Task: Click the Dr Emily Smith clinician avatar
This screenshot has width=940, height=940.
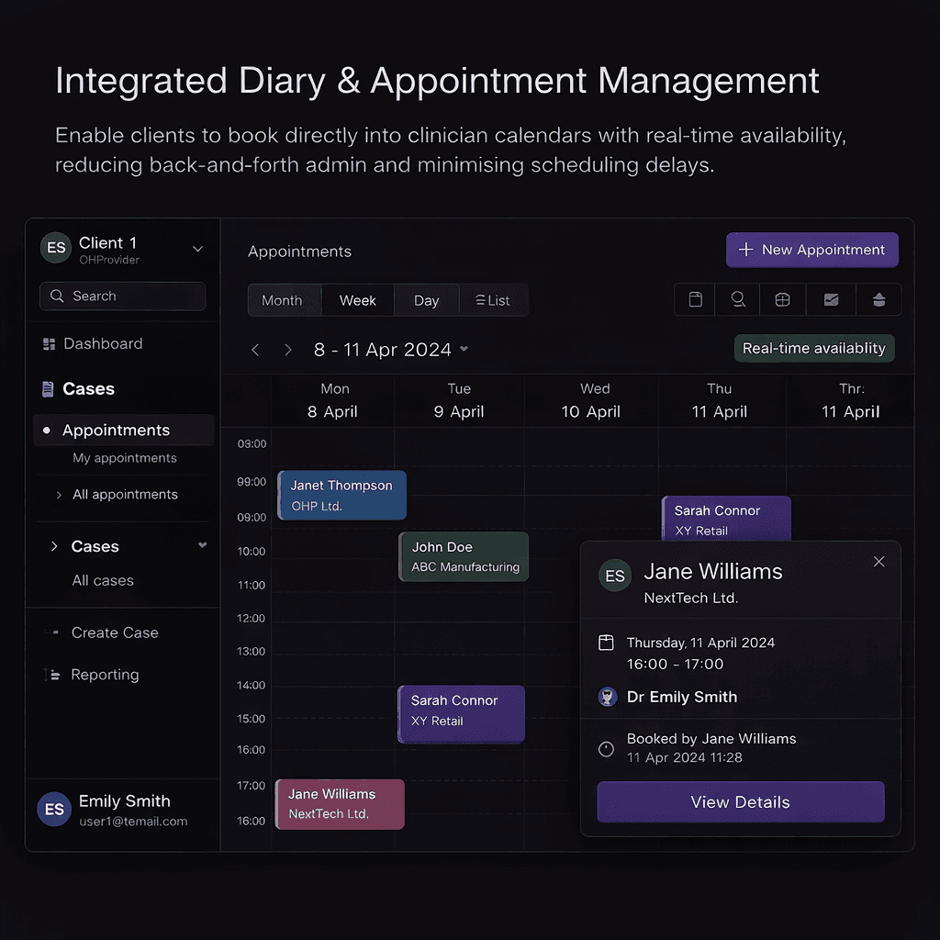Action: (x=608, y=698)
